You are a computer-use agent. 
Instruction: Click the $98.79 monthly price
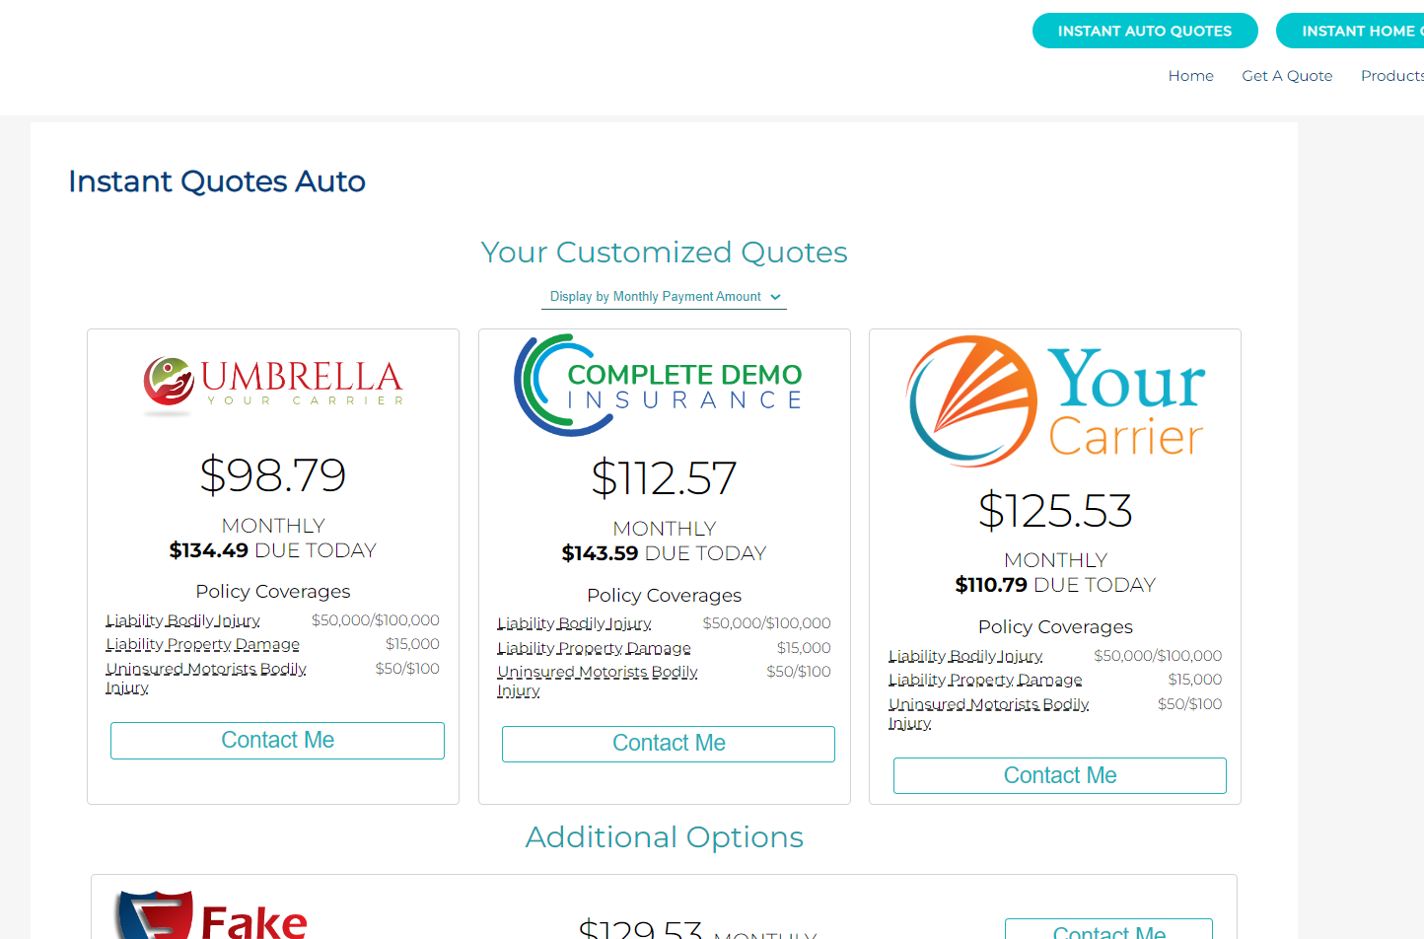point(273,475)
